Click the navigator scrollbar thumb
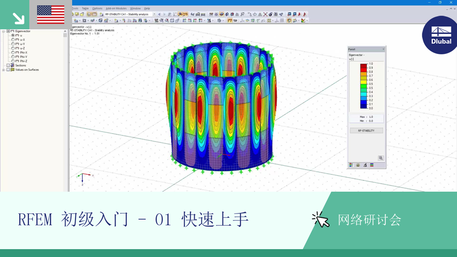Image resolution: width=457 pixels, height=257 pixels. click(x=65, y=35)
